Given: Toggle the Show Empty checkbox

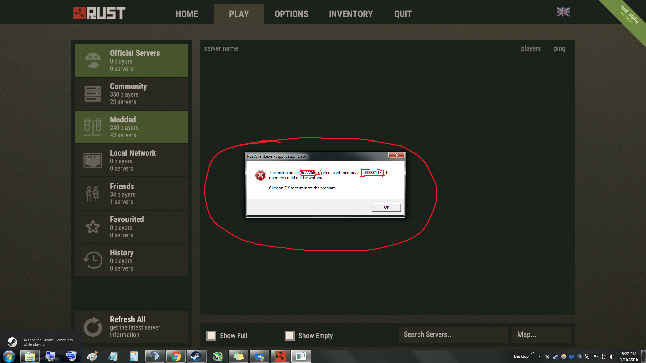Looking at the screenshot, I should click(290, 335).
